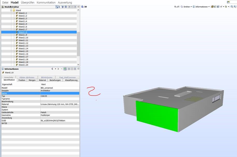
Task: Click yellow 3D box view icon
Action: coord(212,7)
